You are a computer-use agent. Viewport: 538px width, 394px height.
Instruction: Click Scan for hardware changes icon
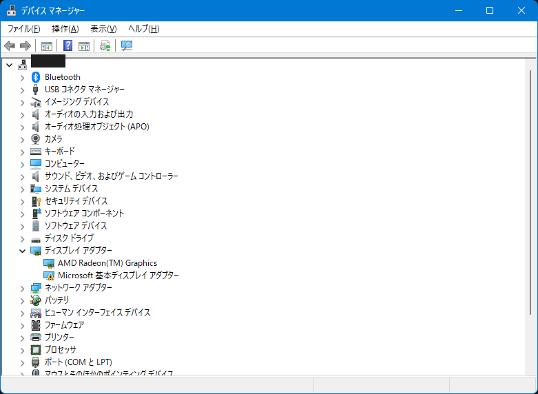tap(127, 45)
